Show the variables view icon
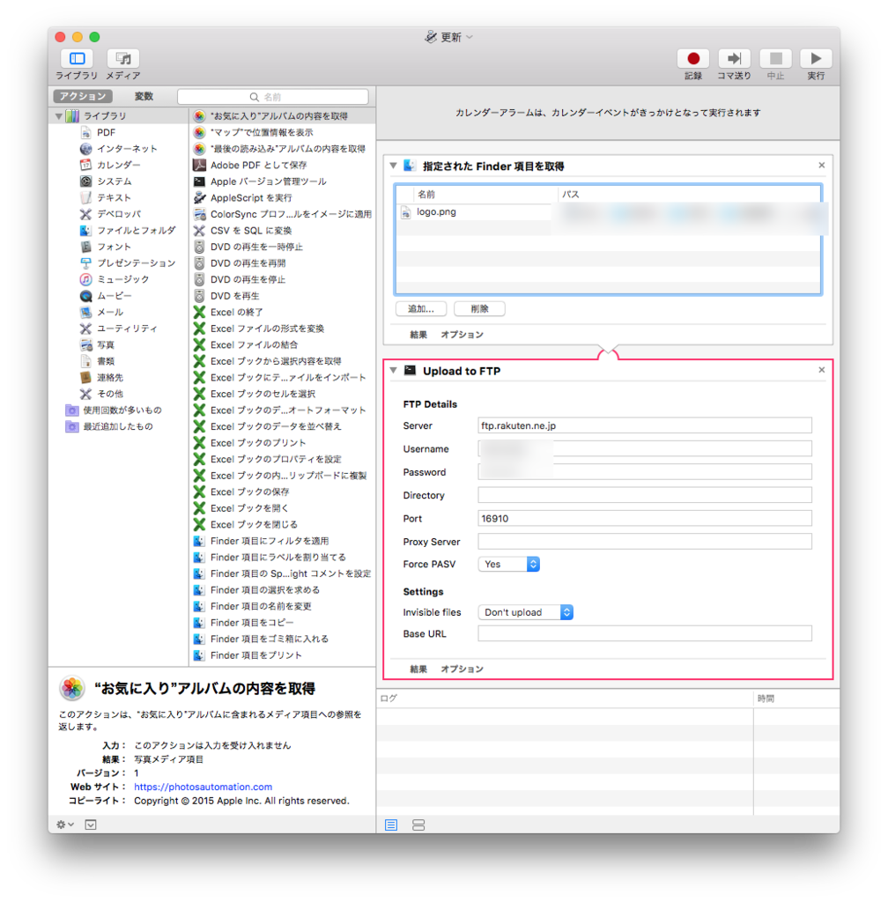888x902 pixels. [x=418, y=825]
